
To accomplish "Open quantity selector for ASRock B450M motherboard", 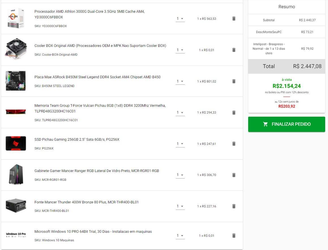I will (180, 81).
